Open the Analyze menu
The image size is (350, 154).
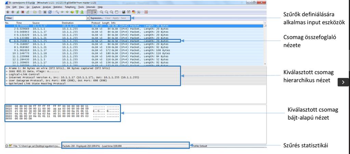pos(47,7)
